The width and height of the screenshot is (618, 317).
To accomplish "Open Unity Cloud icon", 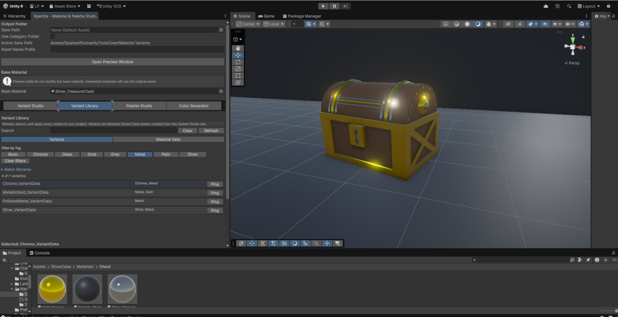I will coord(546,6).
